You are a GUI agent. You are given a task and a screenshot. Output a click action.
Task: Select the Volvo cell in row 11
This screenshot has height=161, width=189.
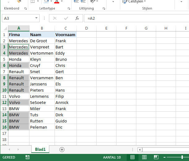[19, 96]
